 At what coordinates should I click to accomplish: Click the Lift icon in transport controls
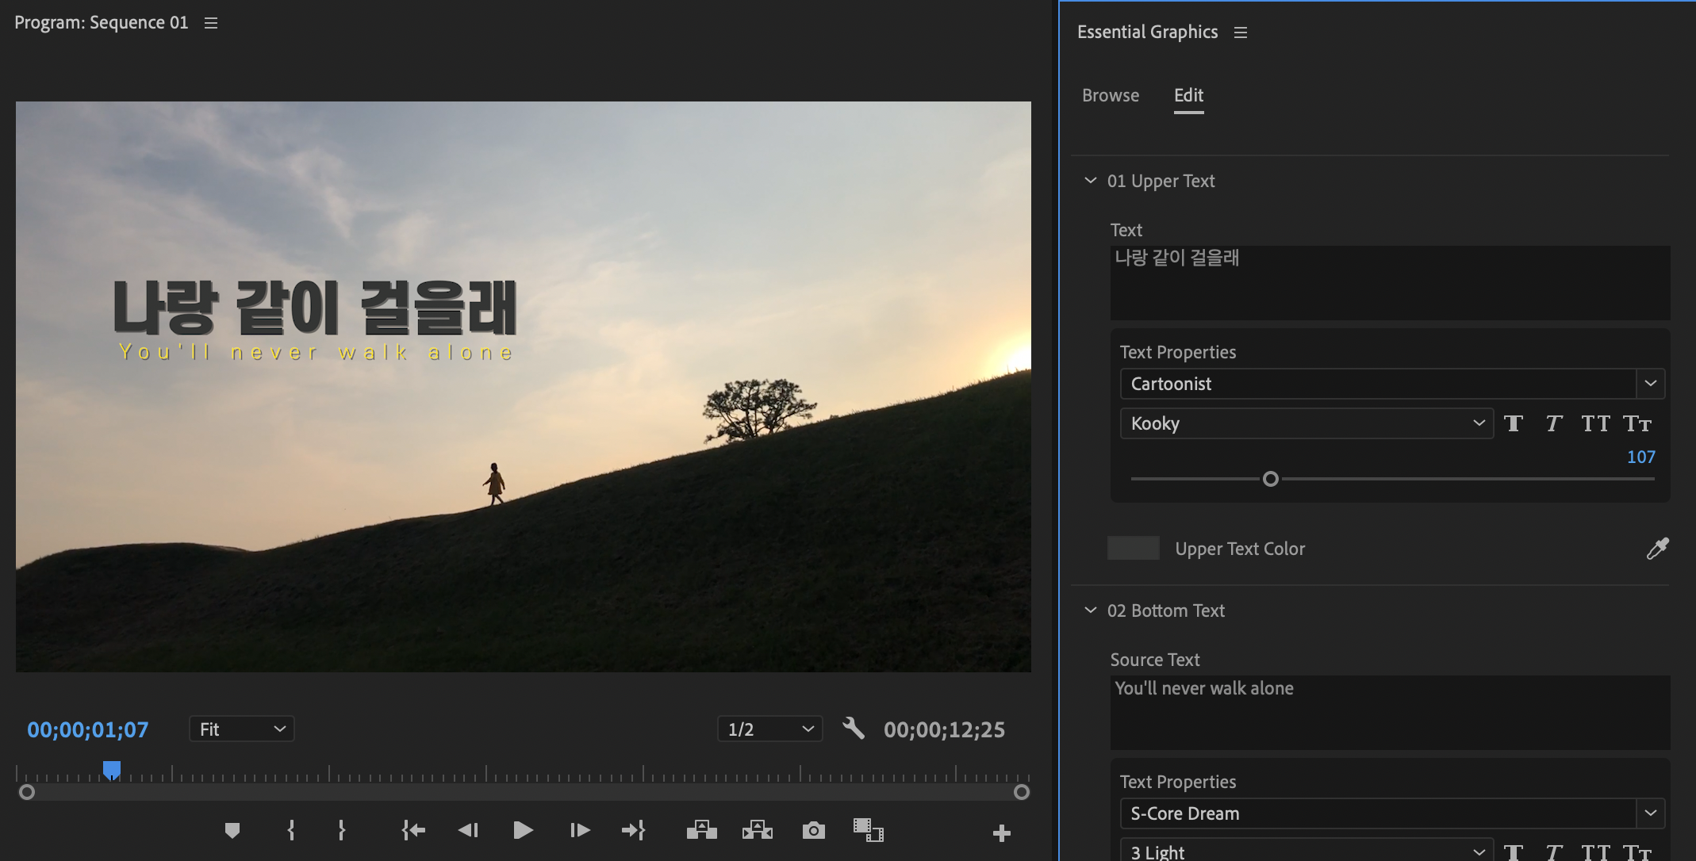click(x=701, y=830)
